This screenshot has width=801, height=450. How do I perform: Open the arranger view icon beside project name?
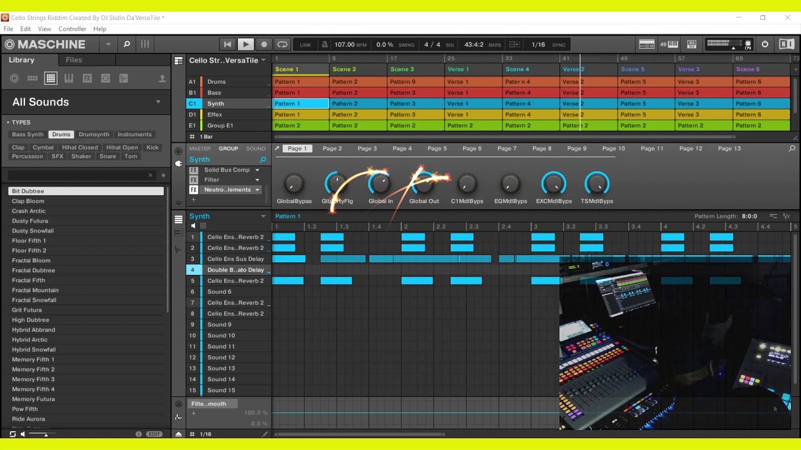coord(178,61)
